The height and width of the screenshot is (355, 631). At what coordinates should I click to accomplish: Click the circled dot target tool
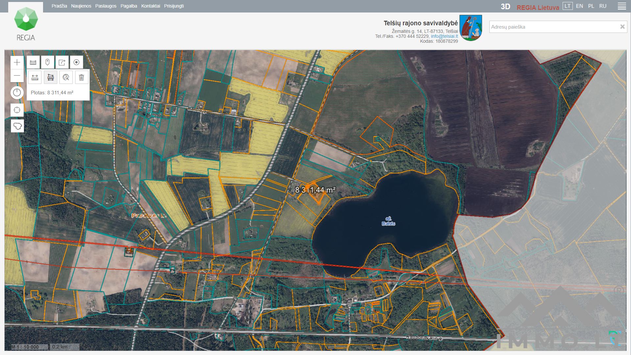(76, 62)
